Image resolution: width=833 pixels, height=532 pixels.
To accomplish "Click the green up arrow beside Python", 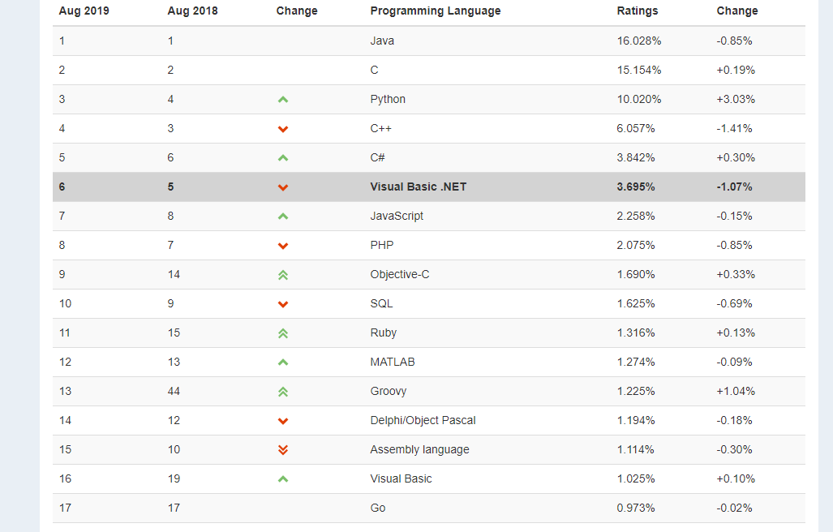I will tap(283, 99).
